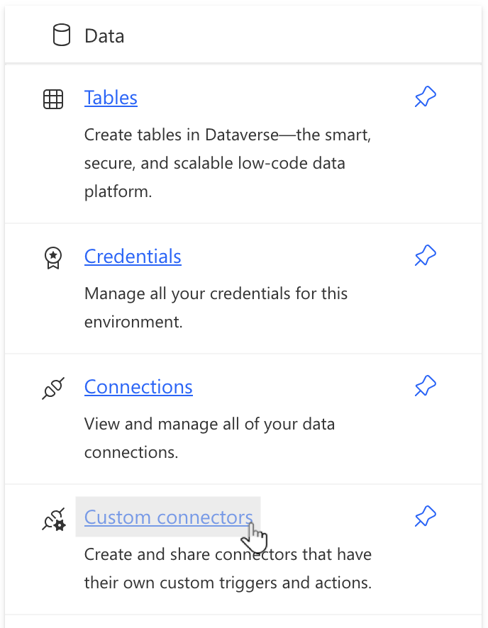488x628 pixels.
Task: Click the Credentials badge icon
Action: (x=53, y=258)
